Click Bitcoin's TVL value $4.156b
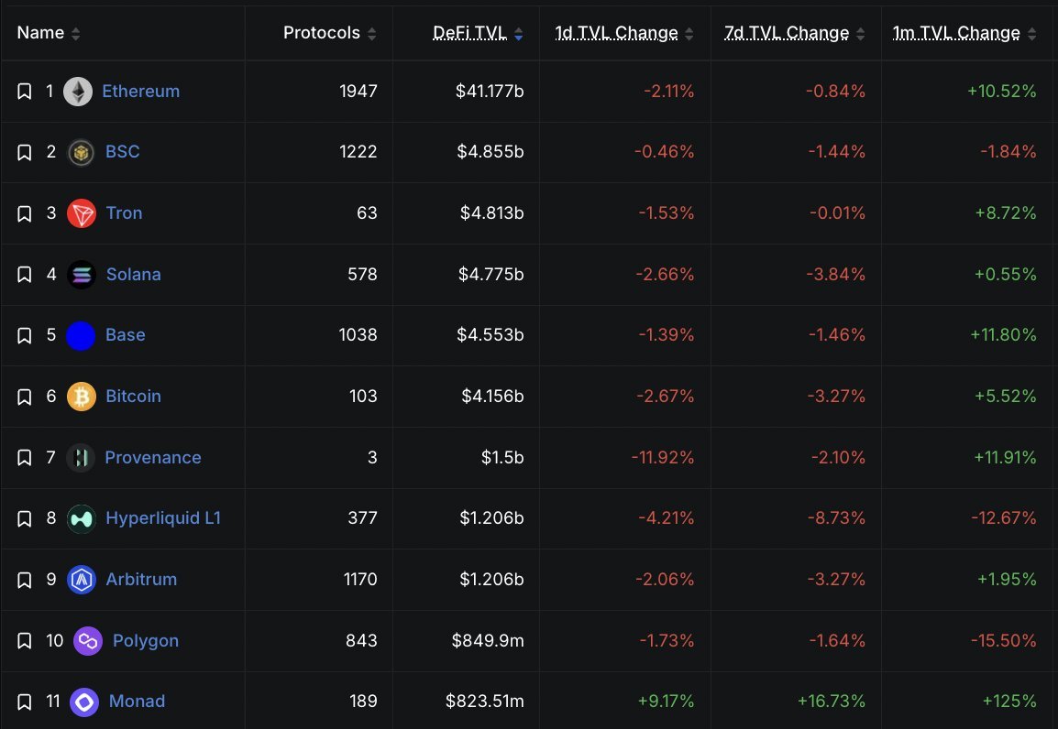Screen dimensions: 1058x729 [492, 397]
